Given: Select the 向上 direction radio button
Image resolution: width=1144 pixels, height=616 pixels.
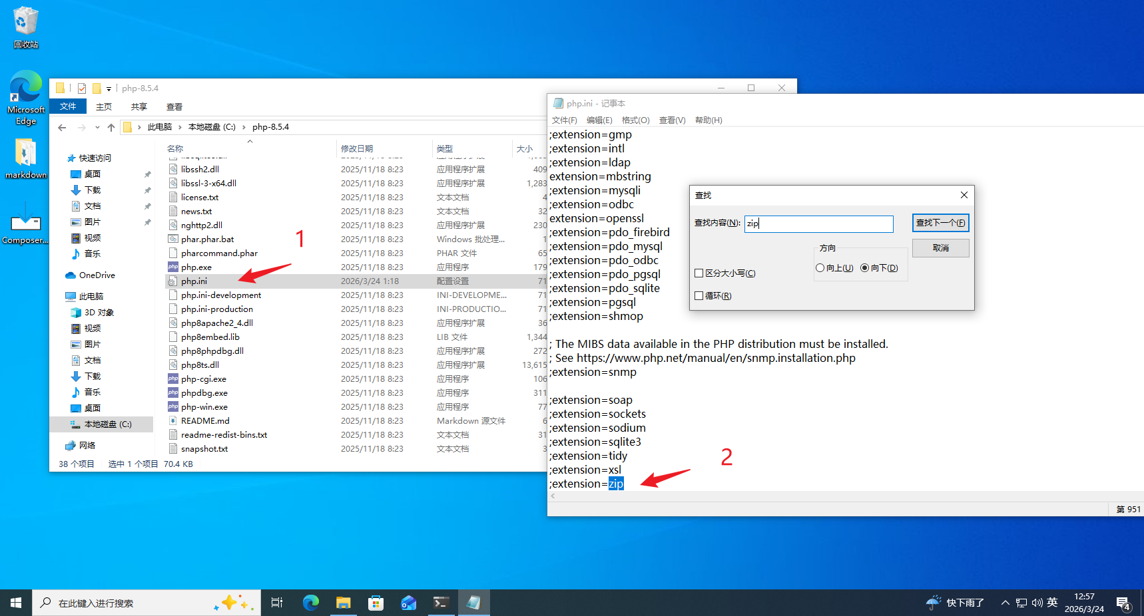Looking at the screenshot, I should pyautogui.click(x=820, y=268).
